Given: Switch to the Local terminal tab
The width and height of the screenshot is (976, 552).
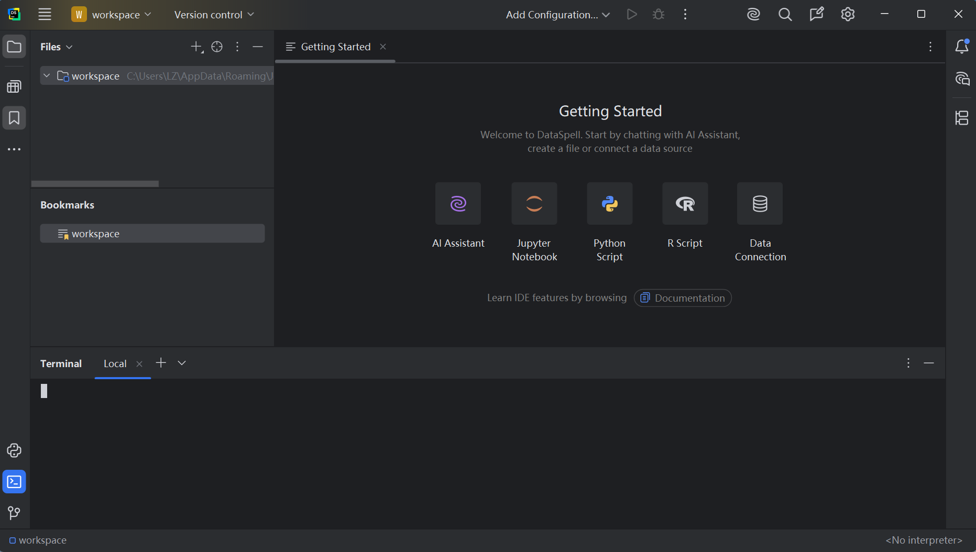Looking at the screenshot, I should click(x=115, y=363).
